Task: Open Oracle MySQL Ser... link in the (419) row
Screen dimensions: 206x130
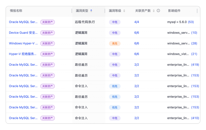Action: [x=23, y=65]
